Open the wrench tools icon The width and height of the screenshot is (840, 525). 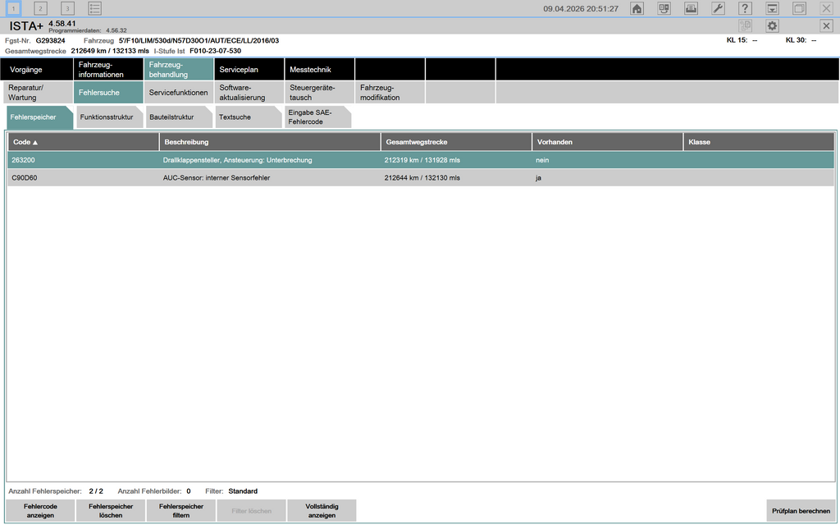[x=717, y=8]
